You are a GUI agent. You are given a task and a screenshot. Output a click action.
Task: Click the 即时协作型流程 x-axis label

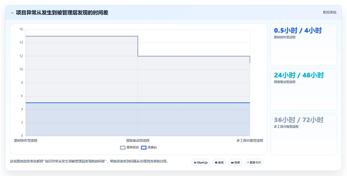click(x=26, y=140)
